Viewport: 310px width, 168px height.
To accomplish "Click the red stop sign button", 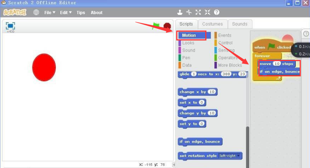I will 167,26.
